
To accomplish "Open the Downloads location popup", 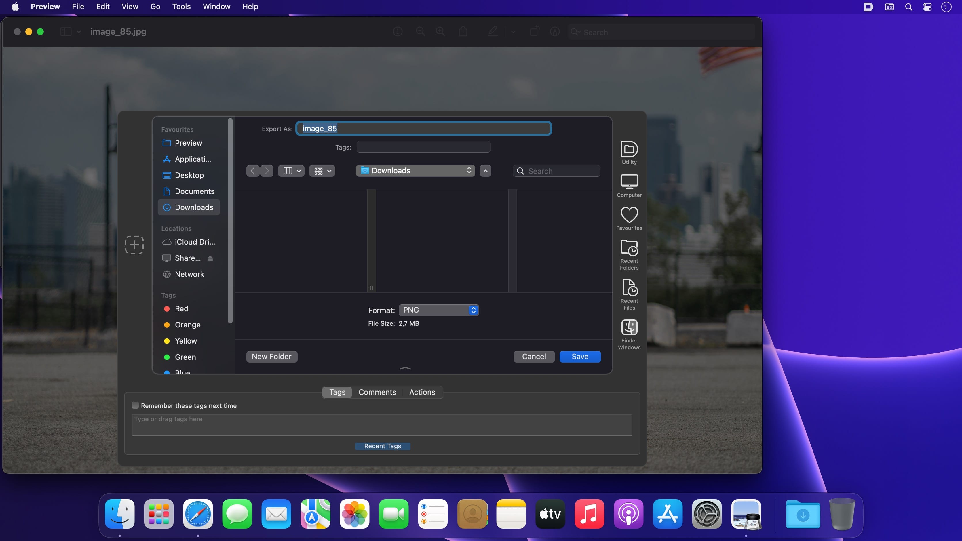I will coord(415,171).
